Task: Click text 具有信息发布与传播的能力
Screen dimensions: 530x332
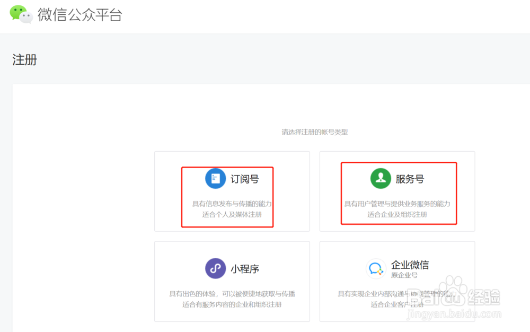Action: [x=232, y=204]
